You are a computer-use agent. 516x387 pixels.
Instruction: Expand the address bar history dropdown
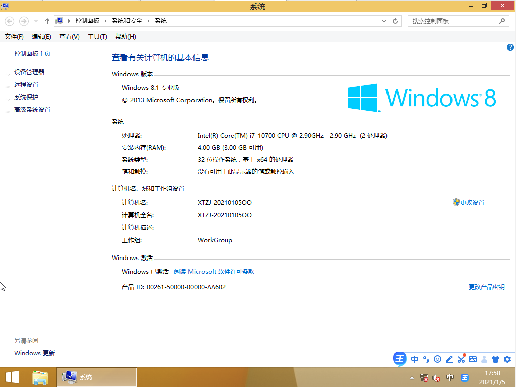384,21
